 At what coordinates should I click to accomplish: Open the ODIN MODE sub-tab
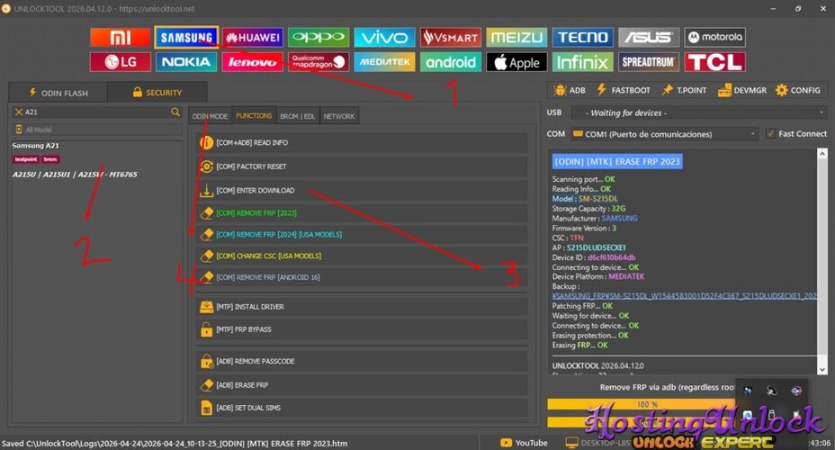210,116
